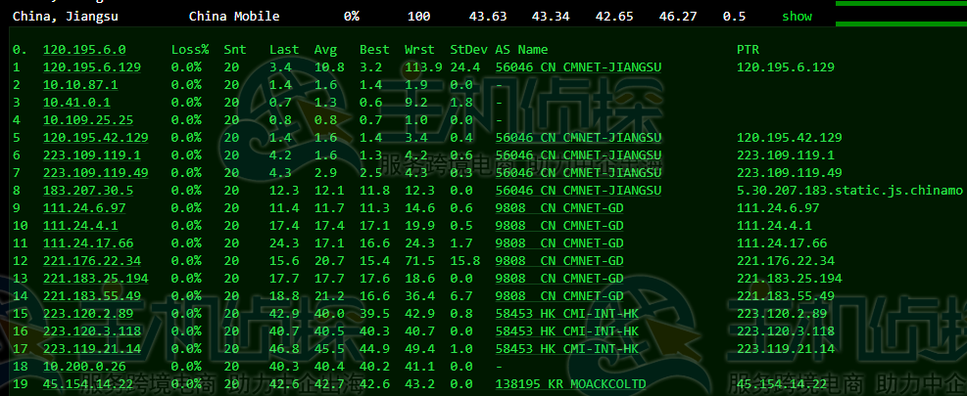Click the "AS Name" column header

tap(521, 49)
